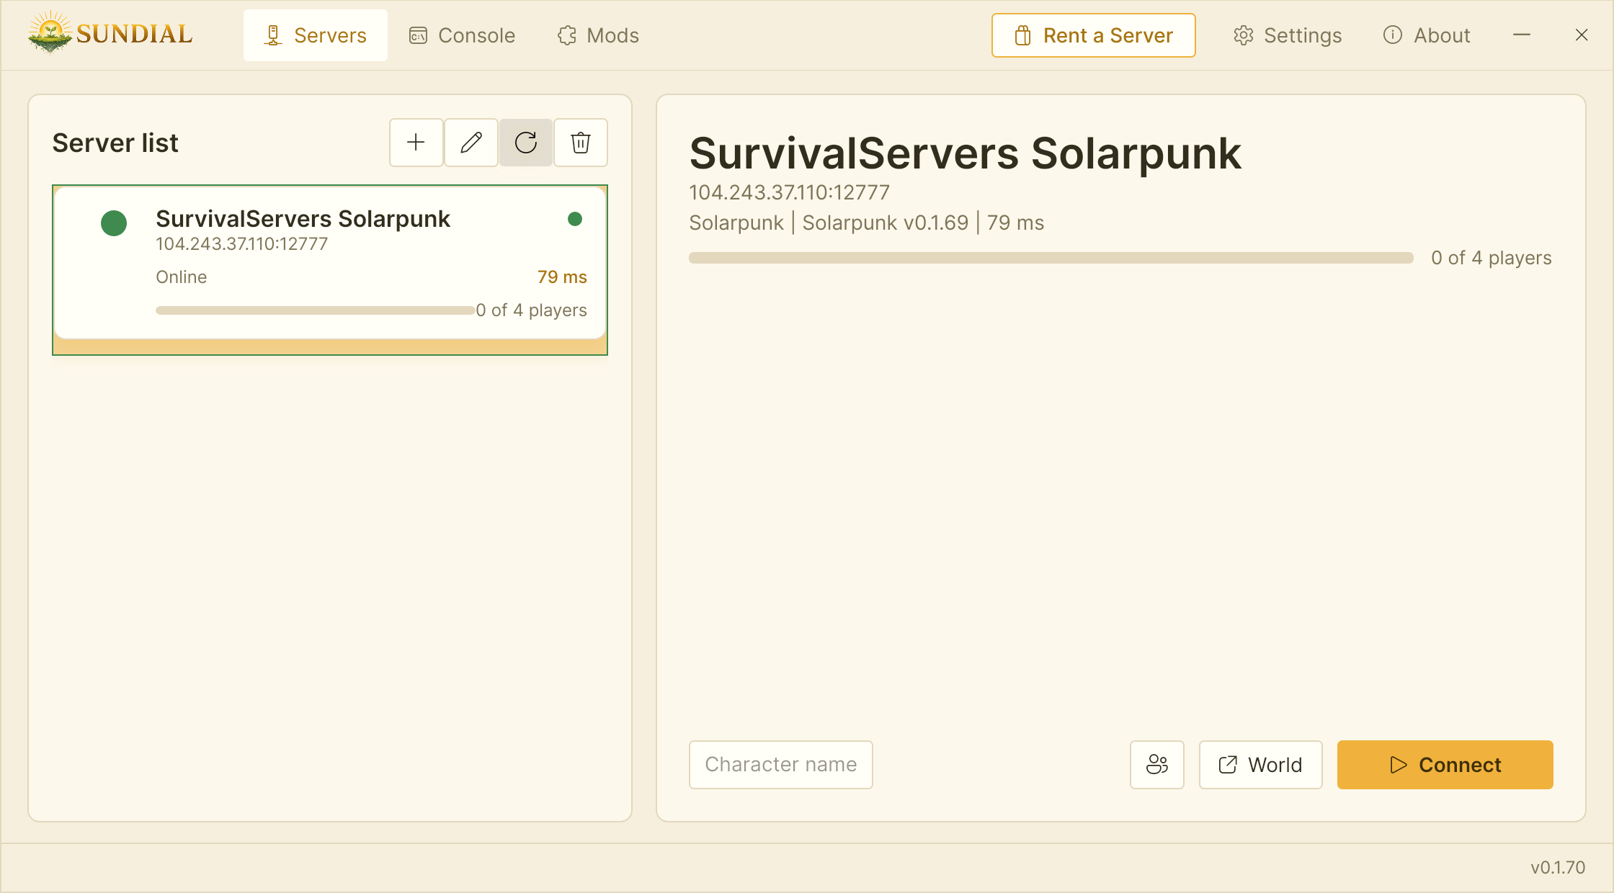
Task: Open the About page
Action: pyautogui.click(x=1427, y=35)
